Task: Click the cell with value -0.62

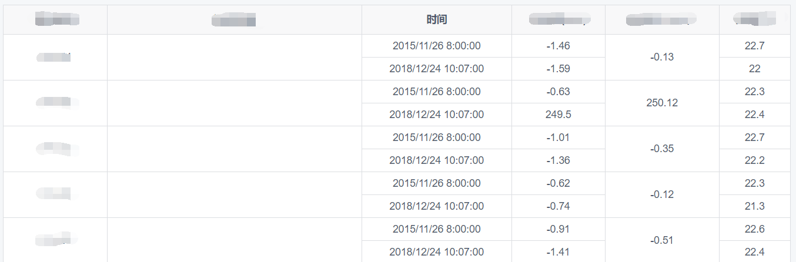Action: [558, 183]
